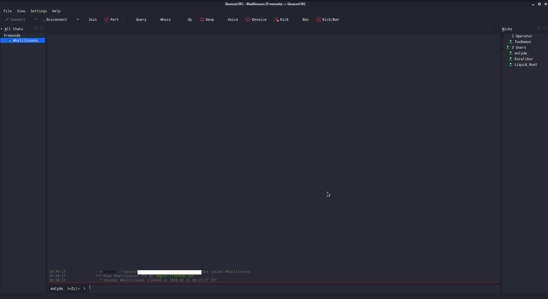The width and height of the screenshot is (548, 299).
Task: Click the #kalilinuxos channel hash icon
Action: pos(9,40)
